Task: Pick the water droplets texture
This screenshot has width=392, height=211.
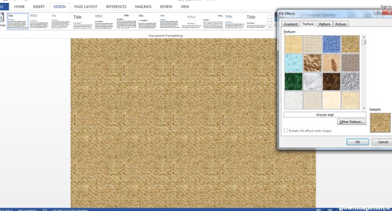Action: click(x=293, y=63)
